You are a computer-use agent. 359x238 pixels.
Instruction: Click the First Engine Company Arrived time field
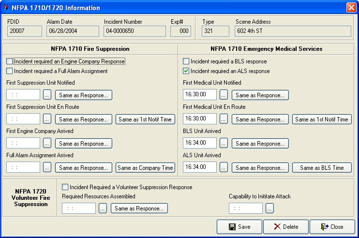(x=23, y=143)
